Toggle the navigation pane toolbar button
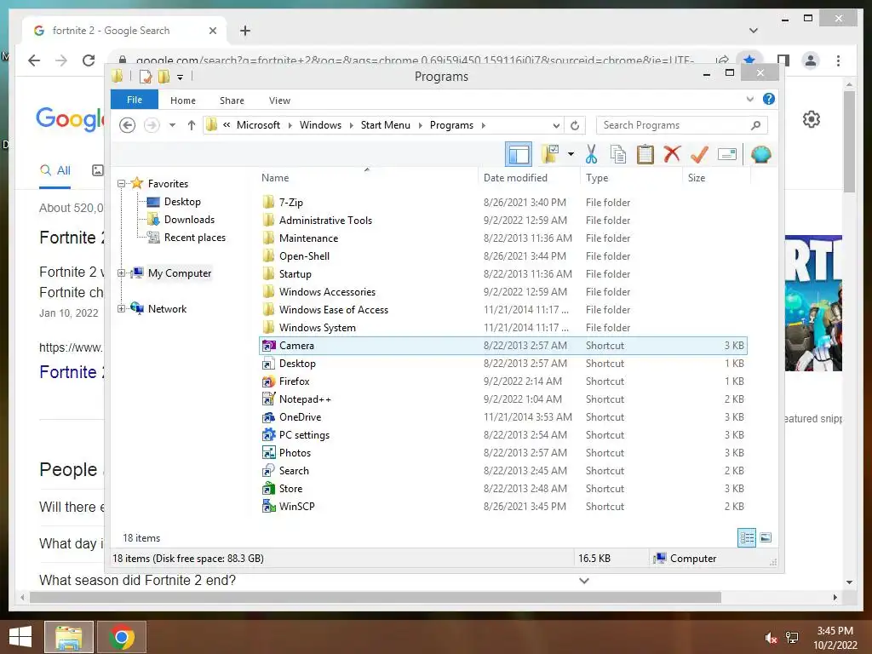This screenshot has height=654, width=872. (519, 155)
